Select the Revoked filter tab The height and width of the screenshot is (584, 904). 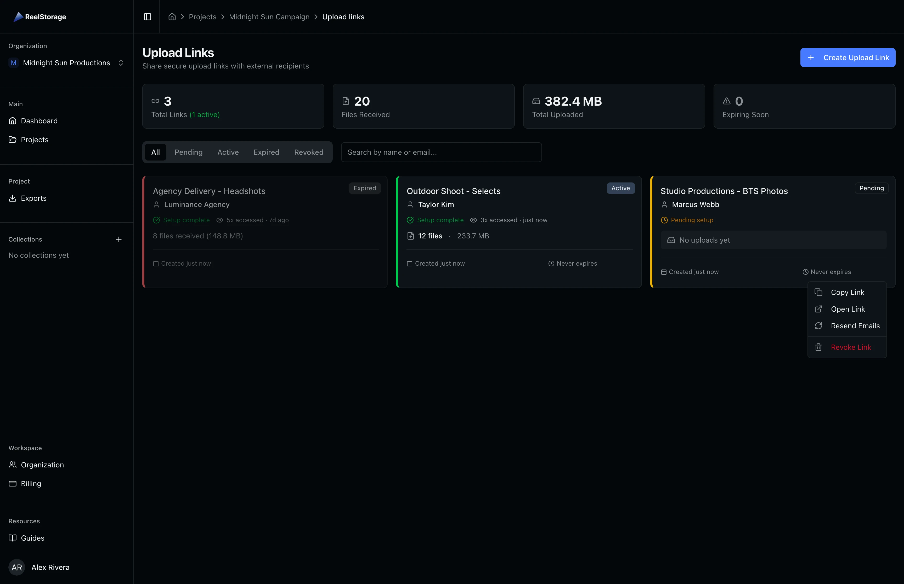click(x=308, y=152)
